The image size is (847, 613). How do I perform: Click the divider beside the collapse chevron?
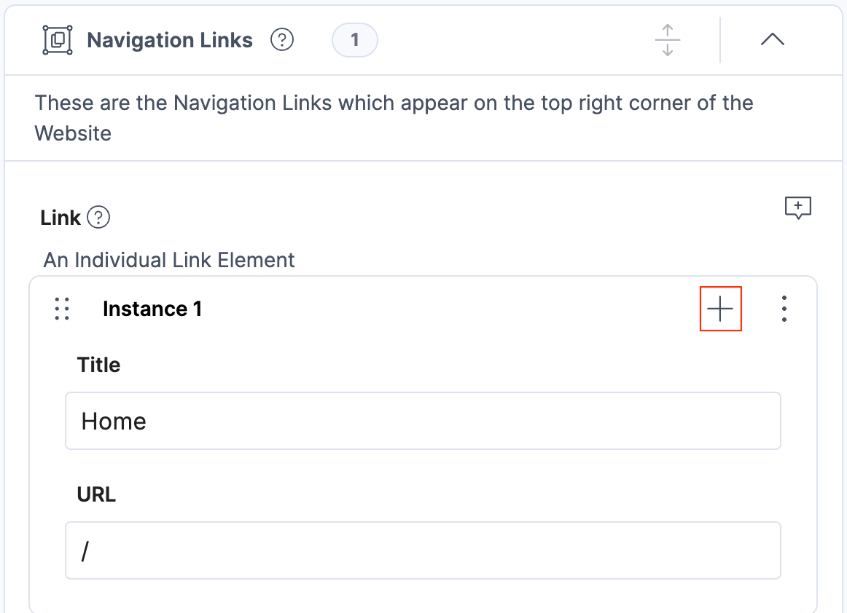719,40
